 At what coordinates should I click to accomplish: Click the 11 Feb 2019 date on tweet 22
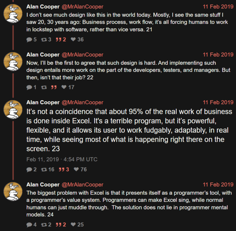click(x=218, y=54)
